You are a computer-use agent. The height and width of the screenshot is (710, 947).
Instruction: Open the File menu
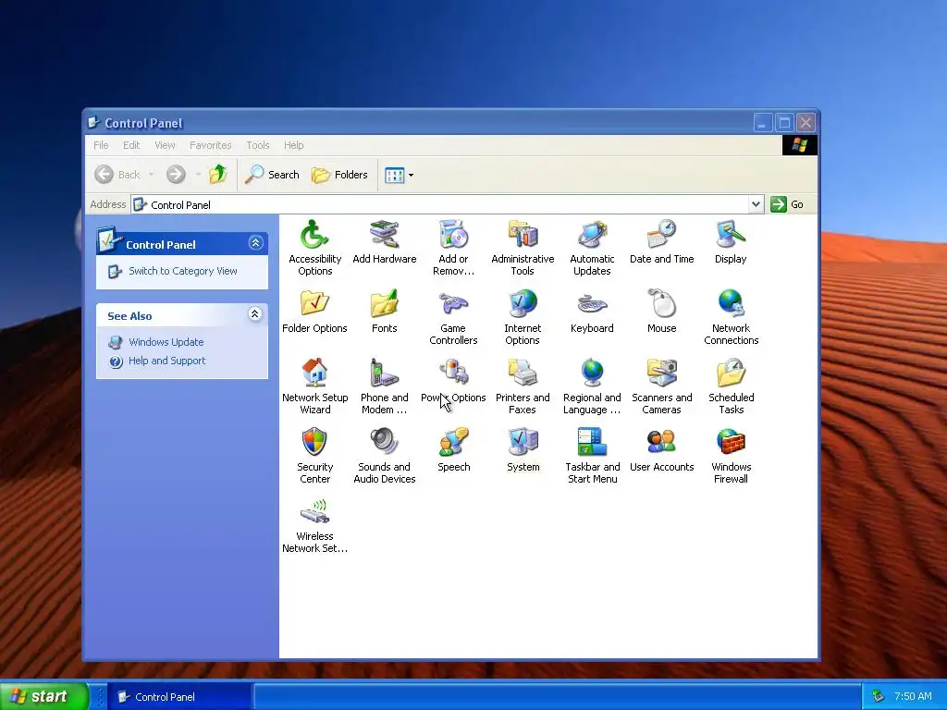coord(101,145)
